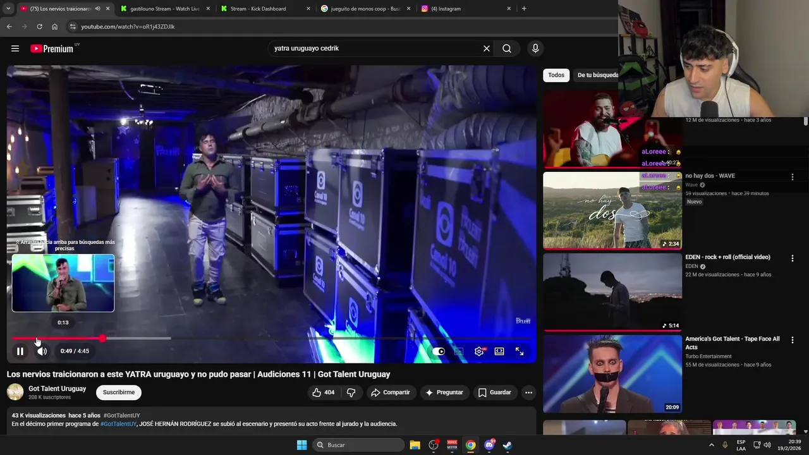Open the Windows Start menu
Screen dimensions: 809x455
pos(301,445)
